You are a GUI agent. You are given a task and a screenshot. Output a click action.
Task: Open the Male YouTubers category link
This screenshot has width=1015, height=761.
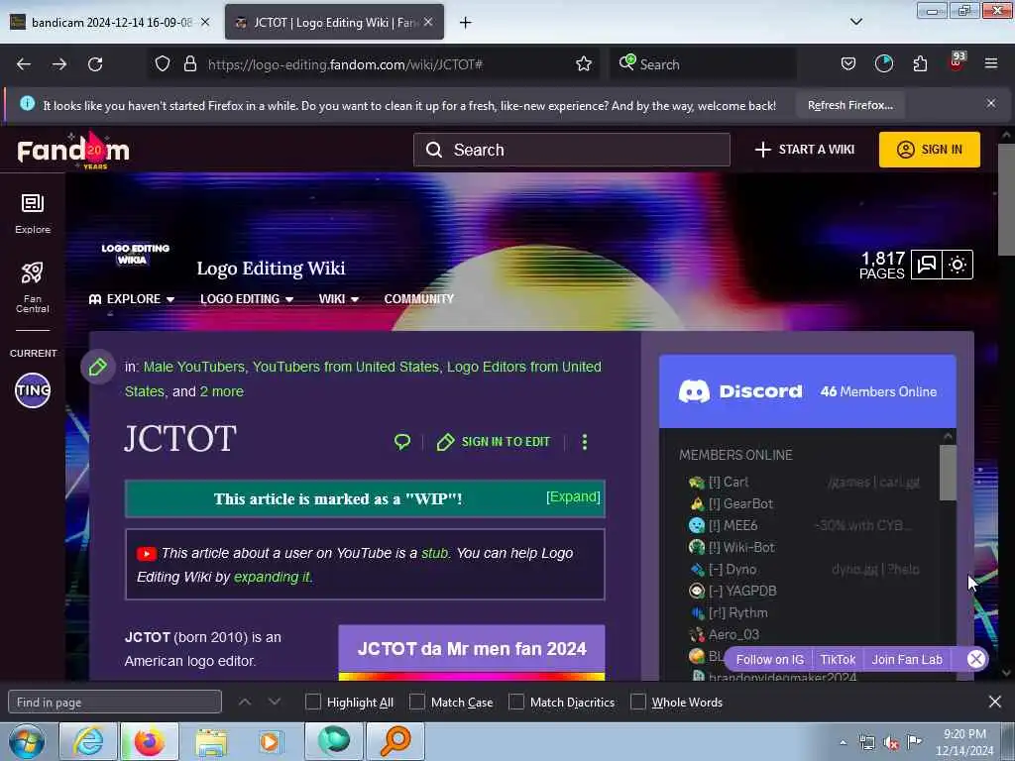click(x=193, y=367)
